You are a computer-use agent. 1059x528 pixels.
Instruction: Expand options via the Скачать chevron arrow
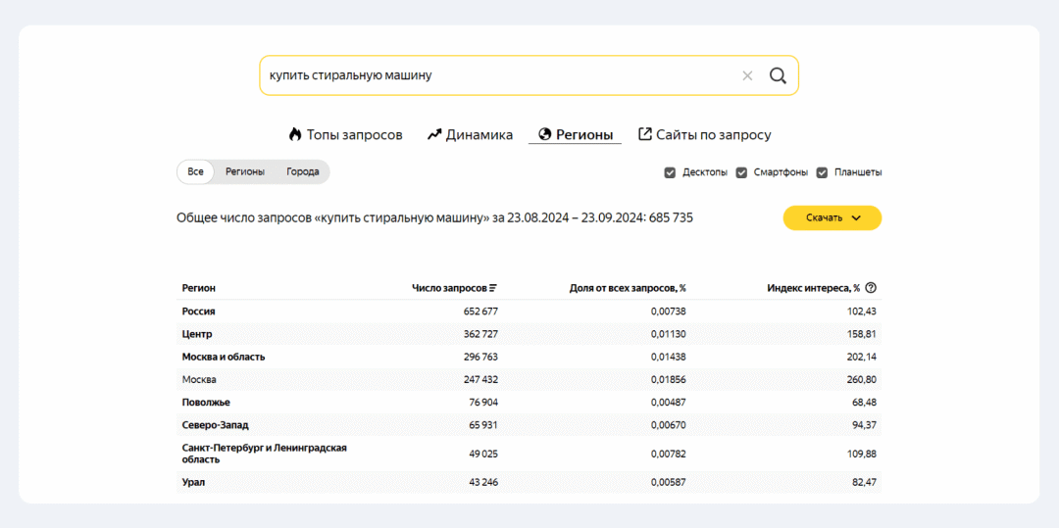856,218
